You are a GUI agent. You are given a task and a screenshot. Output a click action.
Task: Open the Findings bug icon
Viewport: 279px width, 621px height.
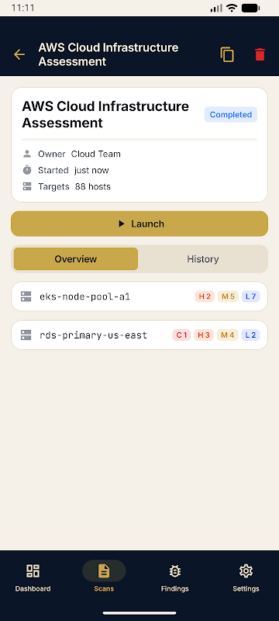[174, 571]
